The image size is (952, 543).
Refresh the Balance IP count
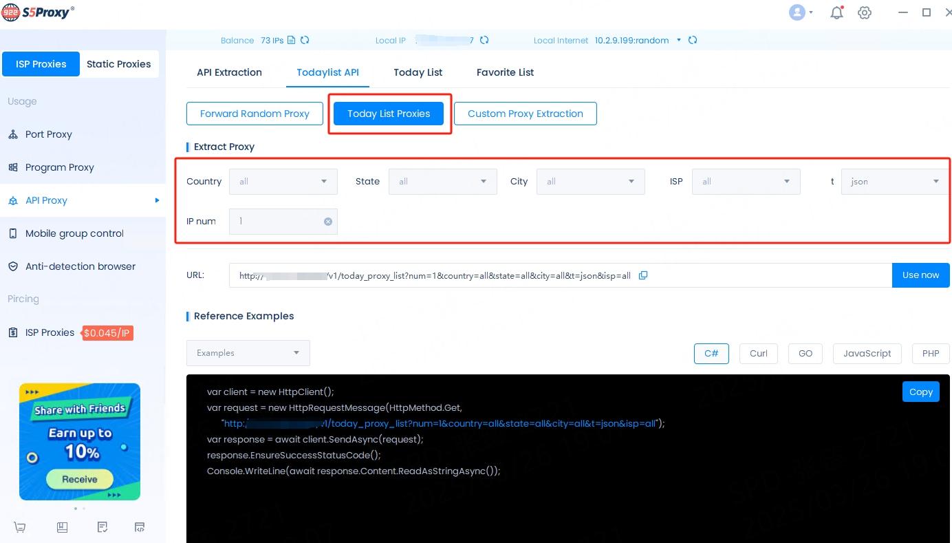(304, 40)
